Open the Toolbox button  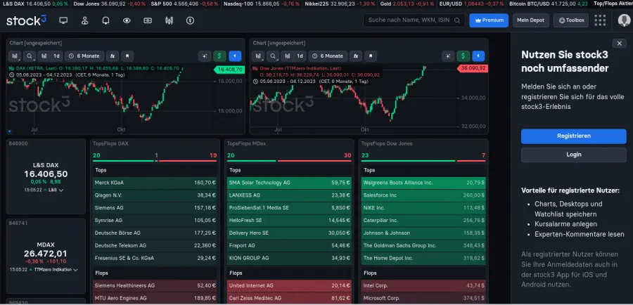pos(571,20)
